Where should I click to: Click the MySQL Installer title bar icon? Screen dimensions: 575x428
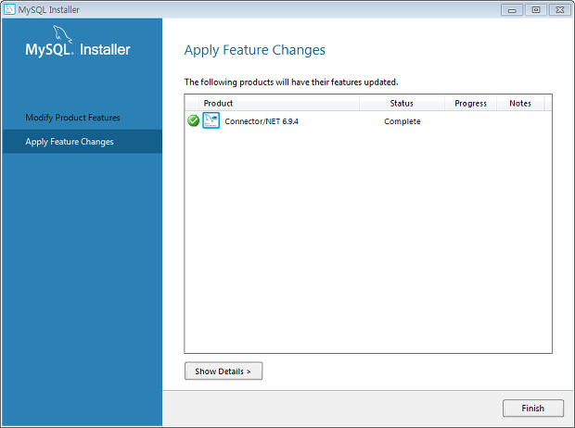coord(9,9)
